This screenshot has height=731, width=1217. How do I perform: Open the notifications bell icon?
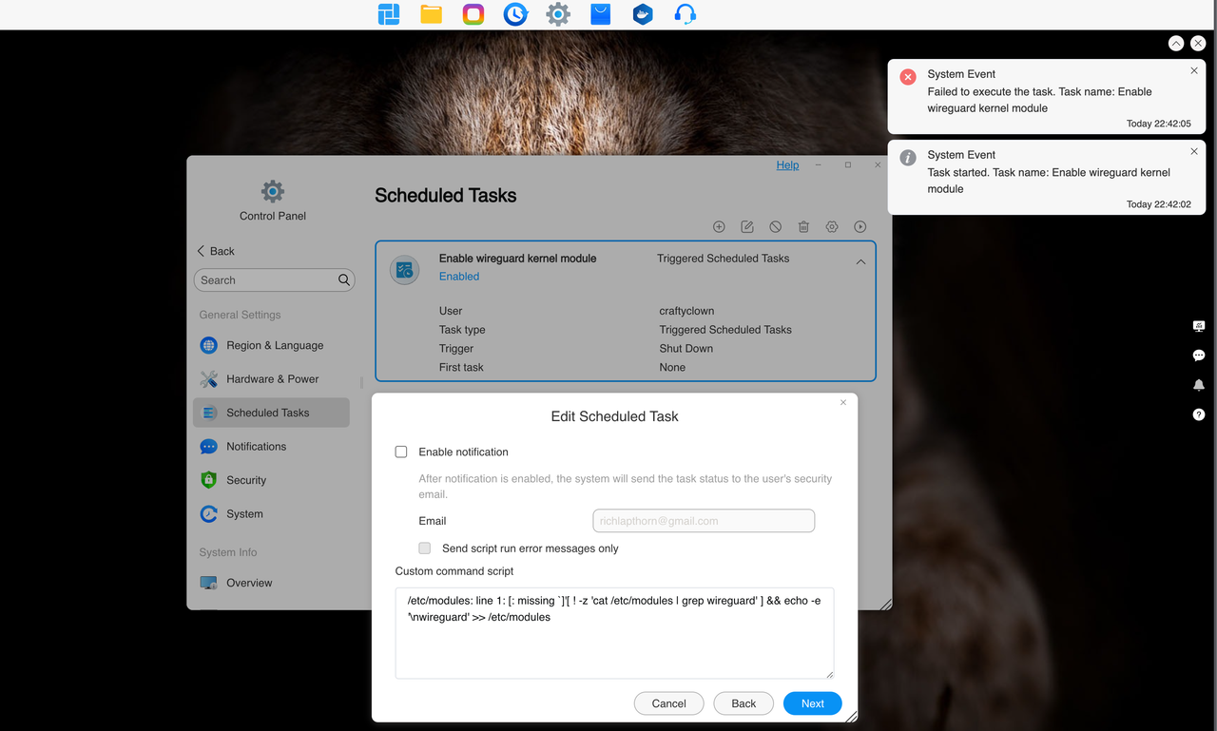click(x=1199, y=385)
